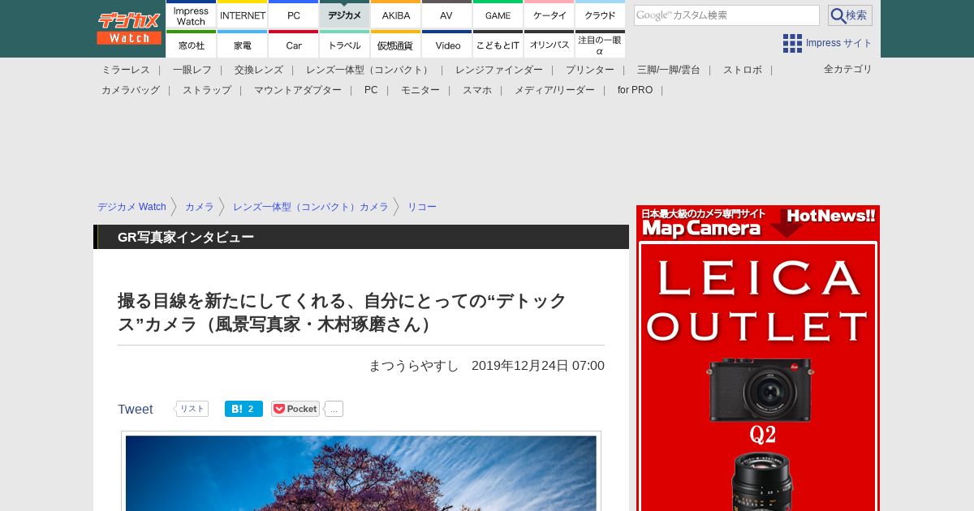Click the Impress サイト link text

[x=839, y=43]
